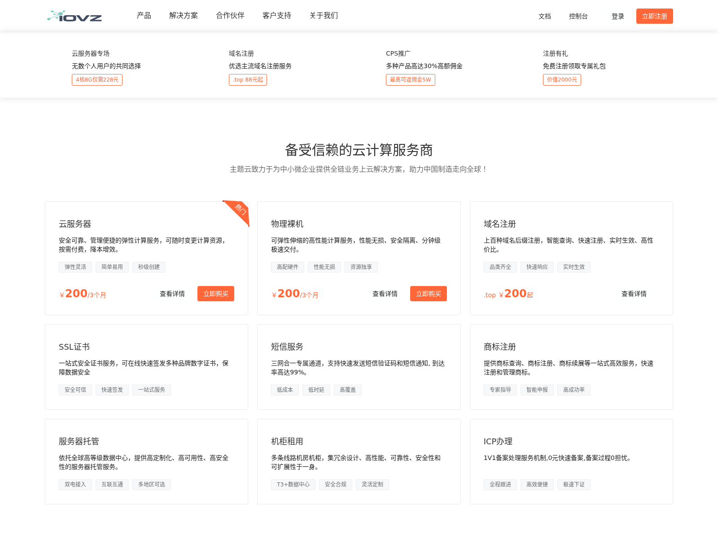Viewport: 718px width, 538px height.
Task: View details for 物理裸机
Action: point(385,294)
